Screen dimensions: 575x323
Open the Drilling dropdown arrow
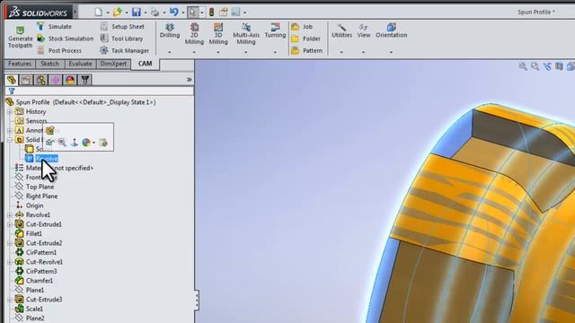170,52
